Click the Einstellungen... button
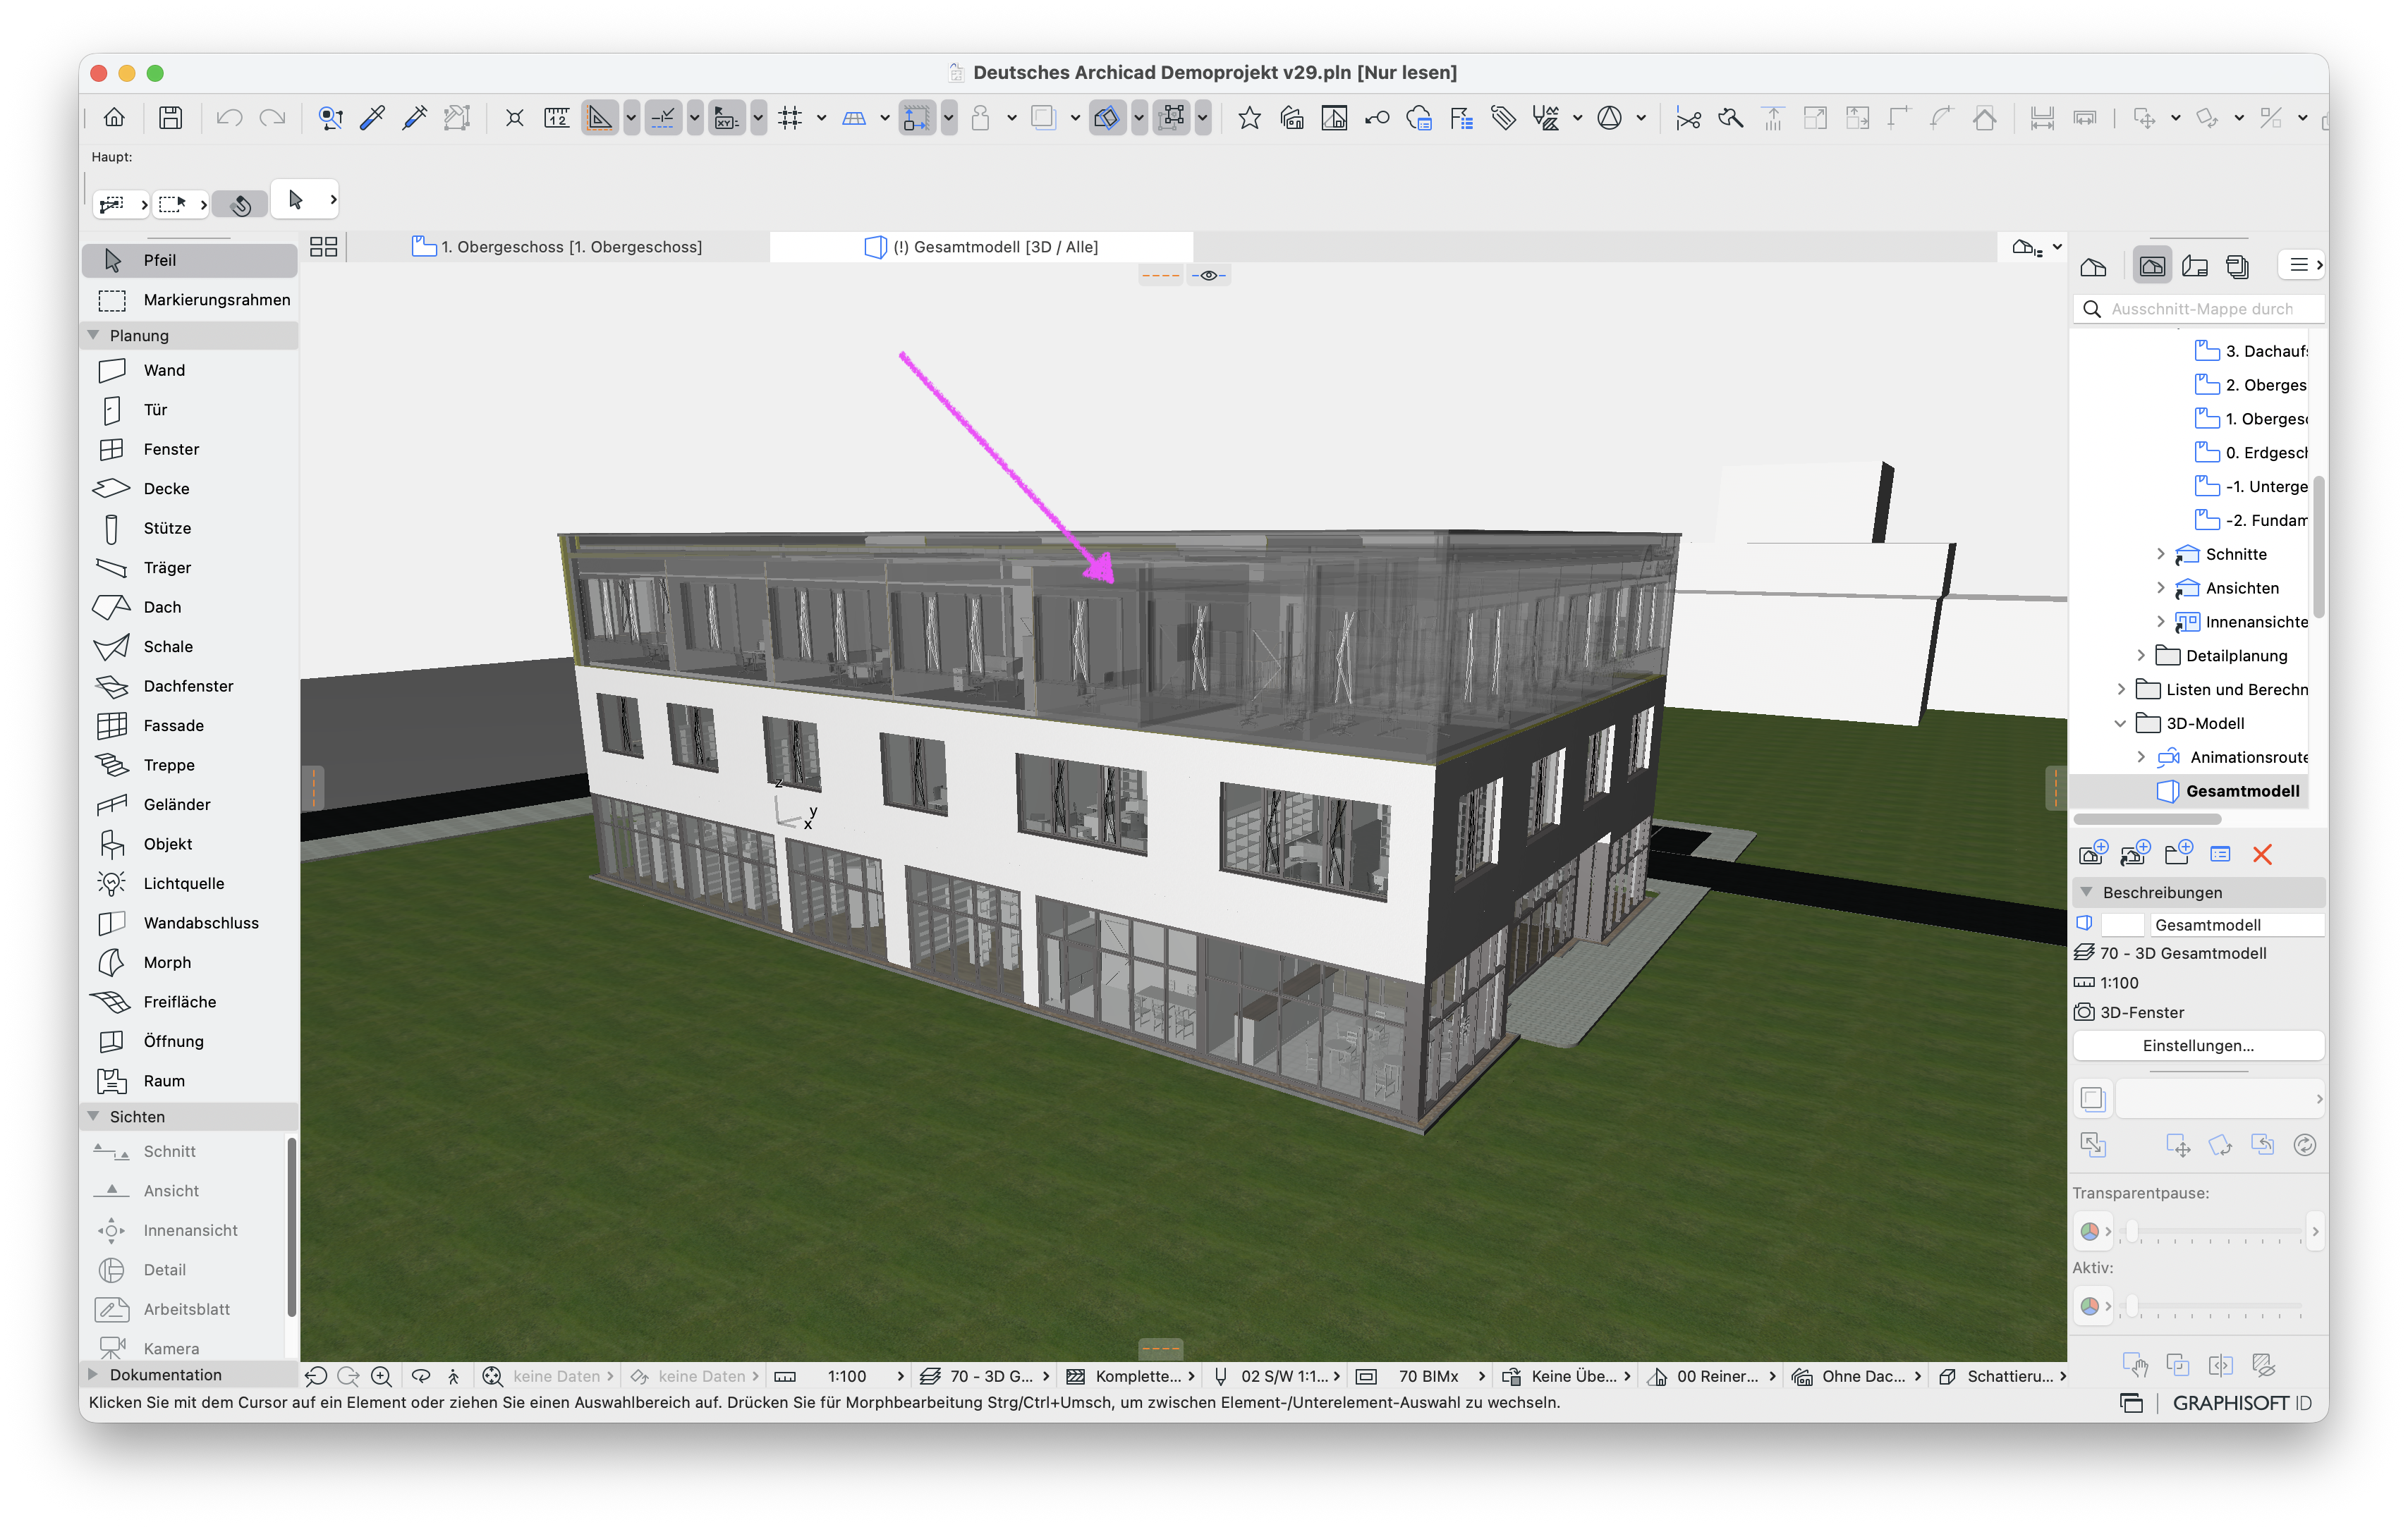The width and height of the screenshot is (2408, 1527). tap(2198, 1045)
